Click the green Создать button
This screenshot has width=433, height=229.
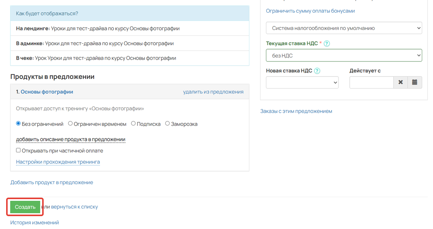point(25,207)
